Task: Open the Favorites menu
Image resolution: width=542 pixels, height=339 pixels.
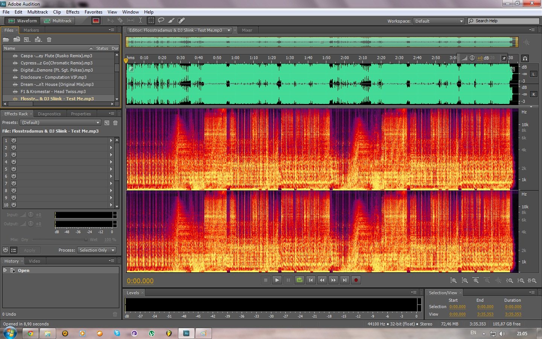Action: (93, 12)
